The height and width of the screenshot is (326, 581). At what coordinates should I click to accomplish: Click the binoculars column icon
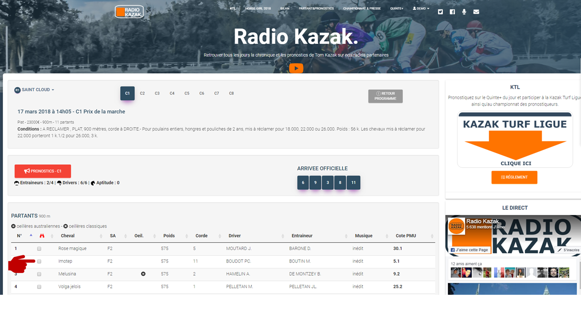42,236
